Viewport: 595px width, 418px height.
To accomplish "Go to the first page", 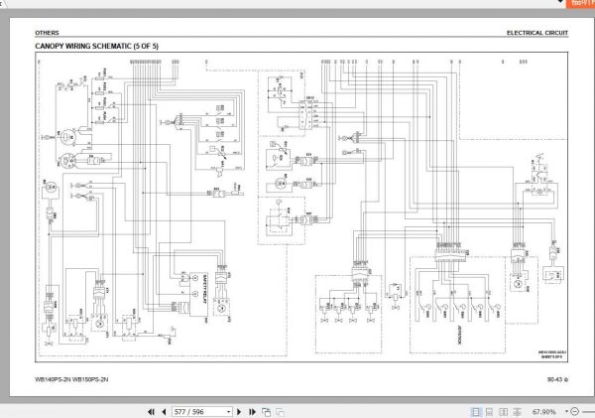I will click(151, 412).
